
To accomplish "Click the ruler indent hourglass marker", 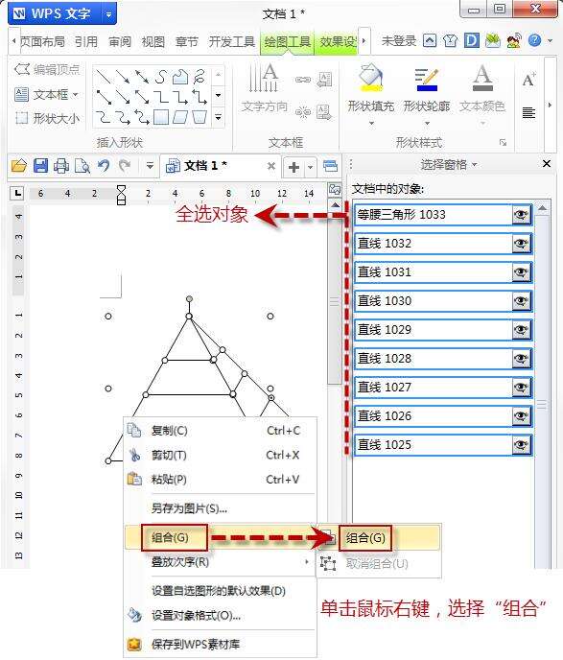I will tap(121, 195).
